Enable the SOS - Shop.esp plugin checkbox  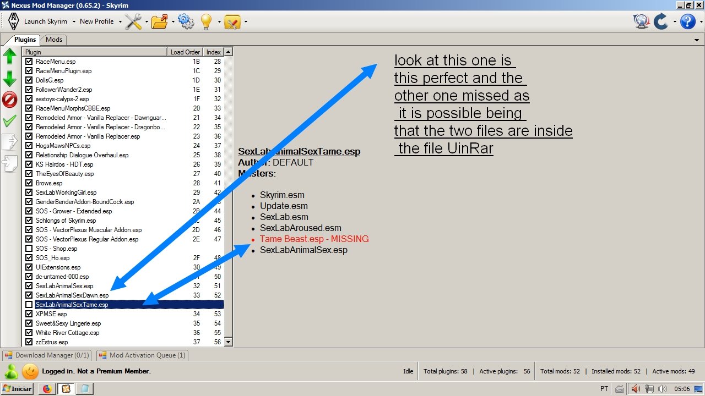(29, 249)
